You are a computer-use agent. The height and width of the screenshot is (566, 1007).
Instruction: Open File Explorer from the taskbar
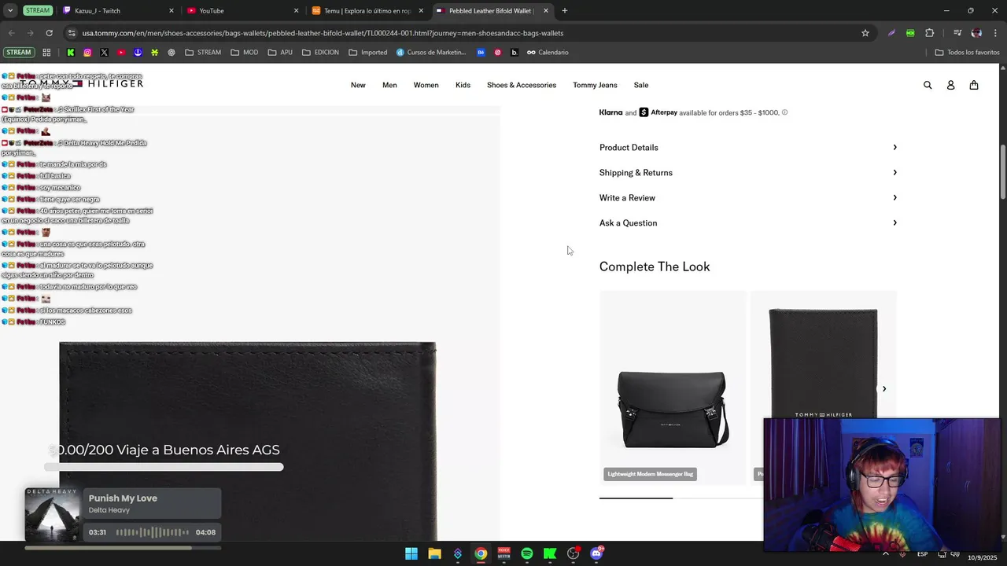tap(434, 553)
